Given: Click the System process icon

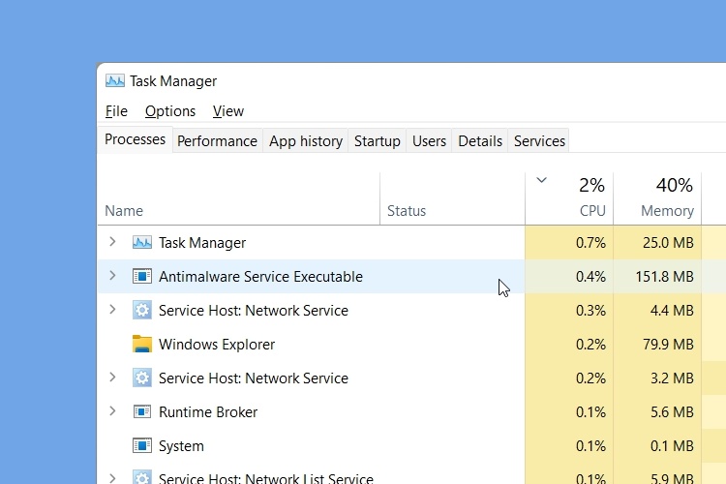Looking at the screenshot, I should tap(142, 446).
